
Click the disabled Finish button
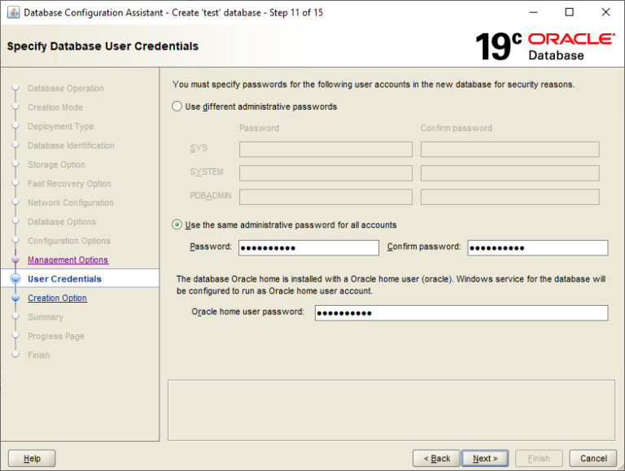click(x=539, y=458)
